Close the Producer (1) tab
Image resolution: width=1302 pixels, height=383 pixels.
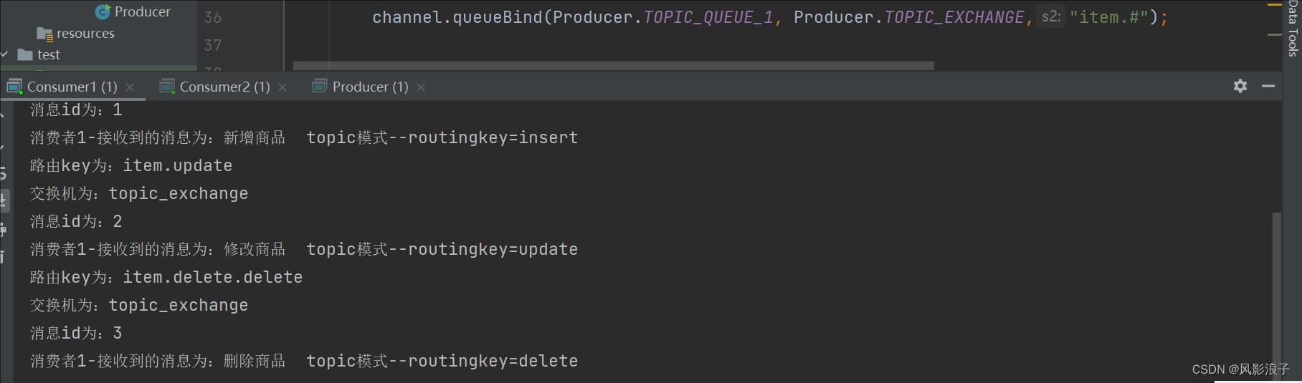[421, 87]
